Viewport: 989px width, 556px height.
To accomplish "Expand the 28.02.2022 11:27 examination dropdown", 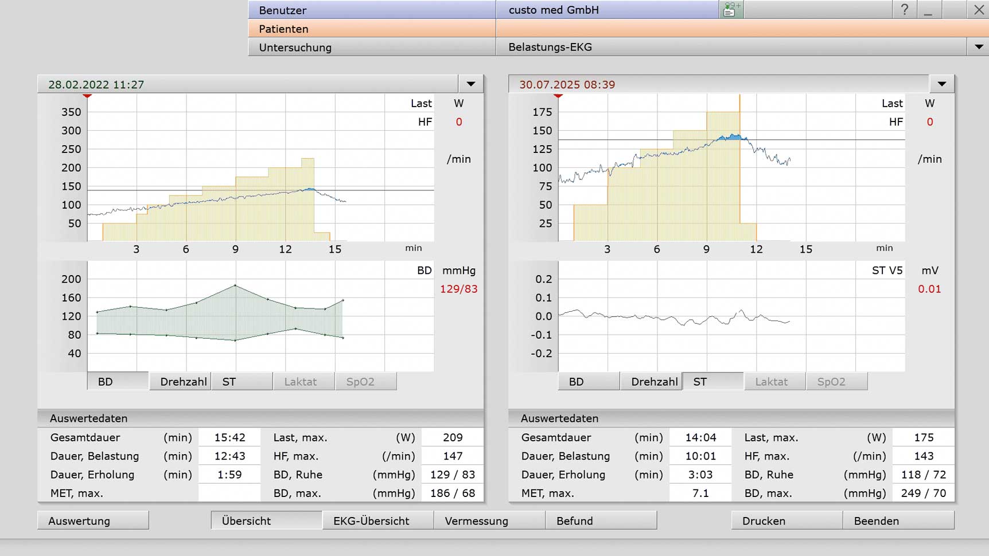I will tap(471, 84).
